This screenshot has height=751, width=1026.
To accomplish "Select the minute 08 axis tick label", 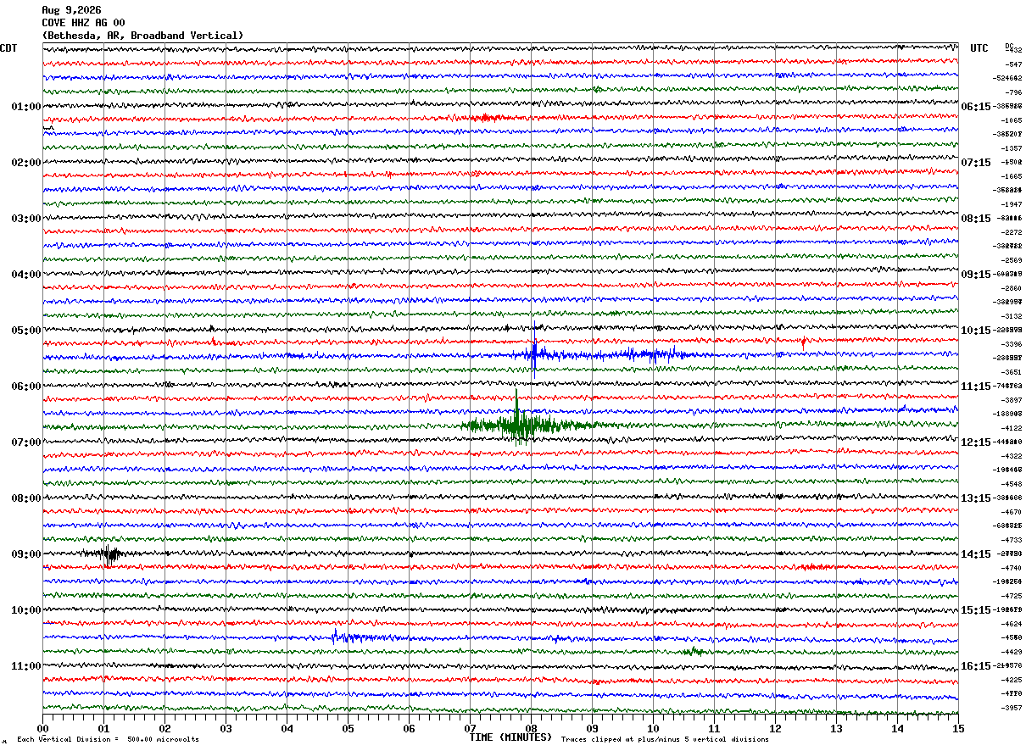I will [531, 728].
